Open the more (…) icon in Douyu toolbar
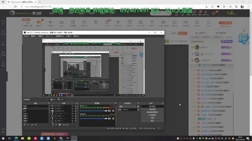The height and width of the screenshot is (141, 252). click(x=209, y=22)
